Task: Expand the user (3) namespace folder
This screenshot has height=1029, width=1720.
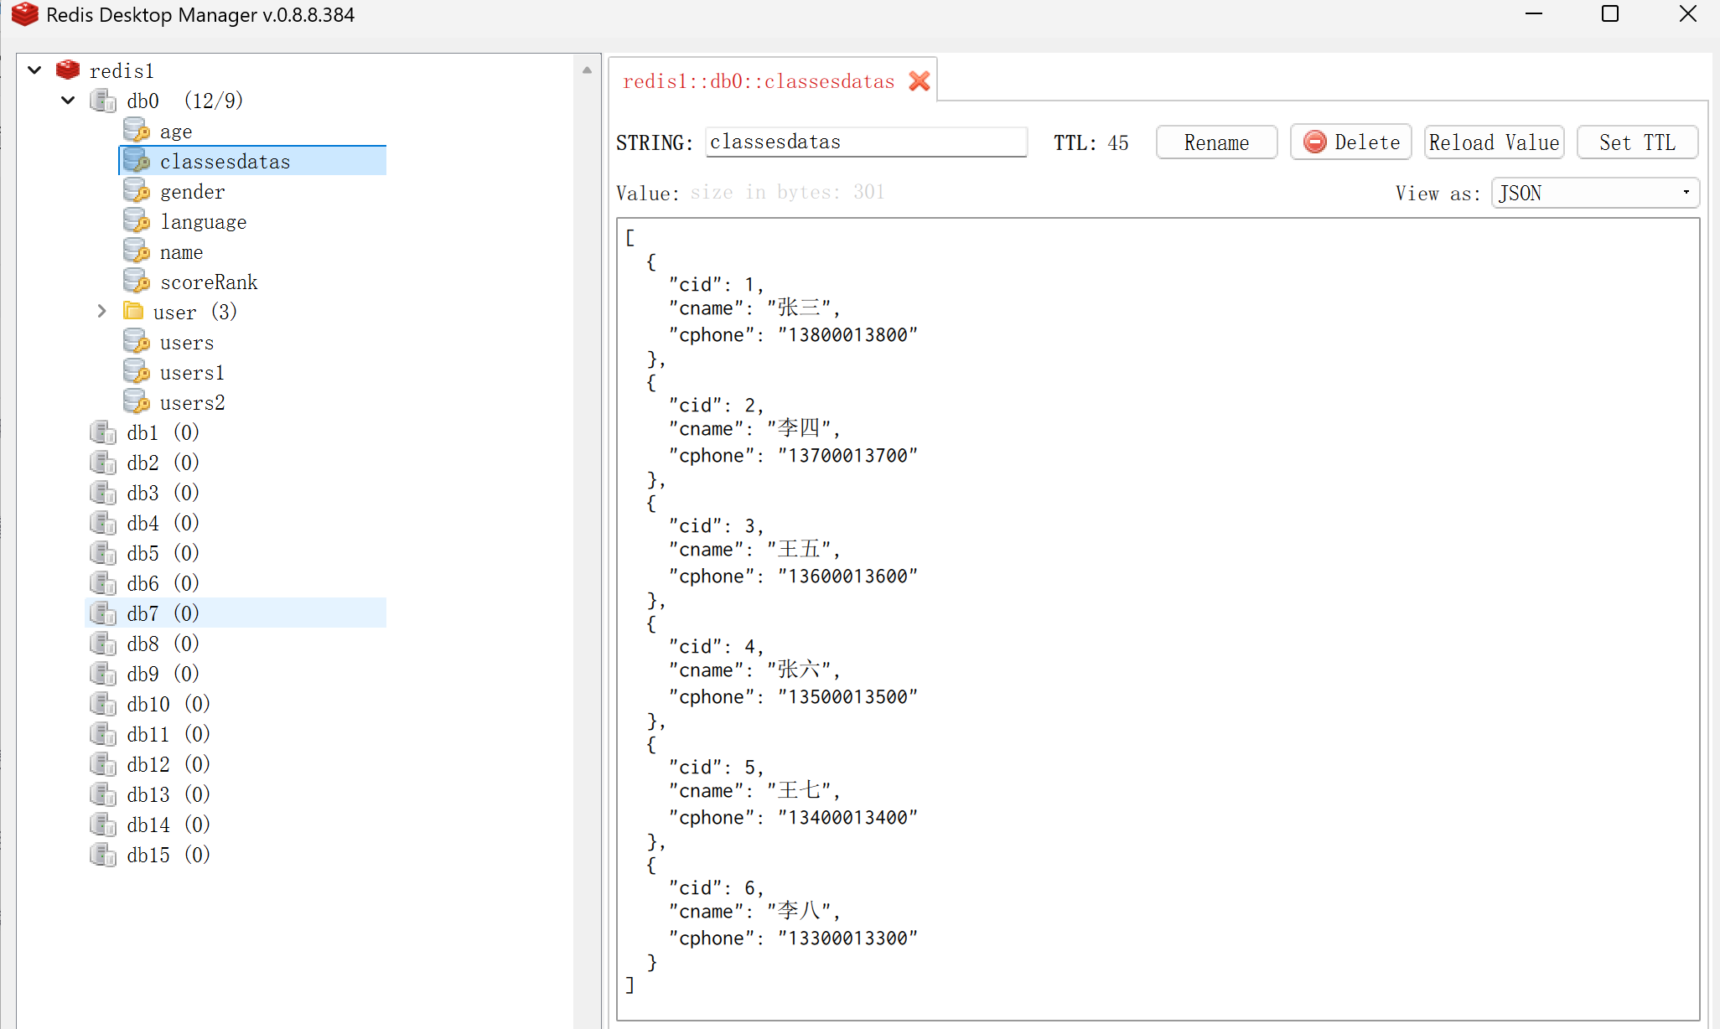Action: point(101,312)
